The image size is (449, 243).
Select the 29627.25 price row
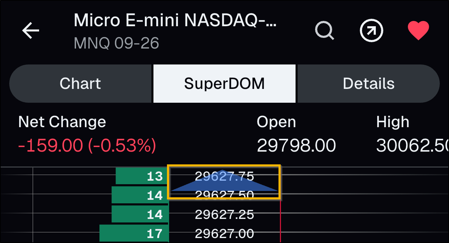(224, 214)
